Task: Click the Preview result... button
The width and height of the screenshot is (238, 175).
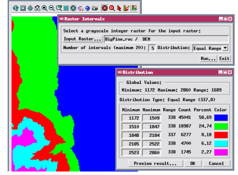Action: (x=155, y=164)
